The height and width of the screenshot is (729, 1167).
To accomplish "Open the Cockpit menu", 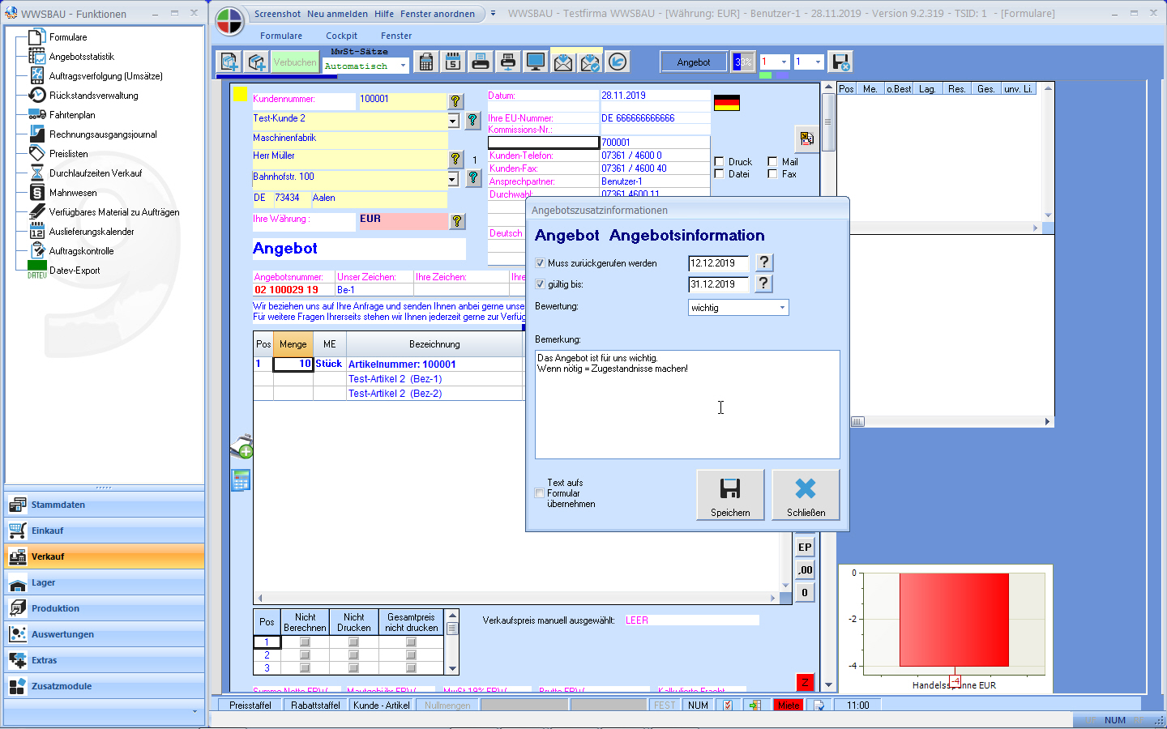I will coord(341,36).
